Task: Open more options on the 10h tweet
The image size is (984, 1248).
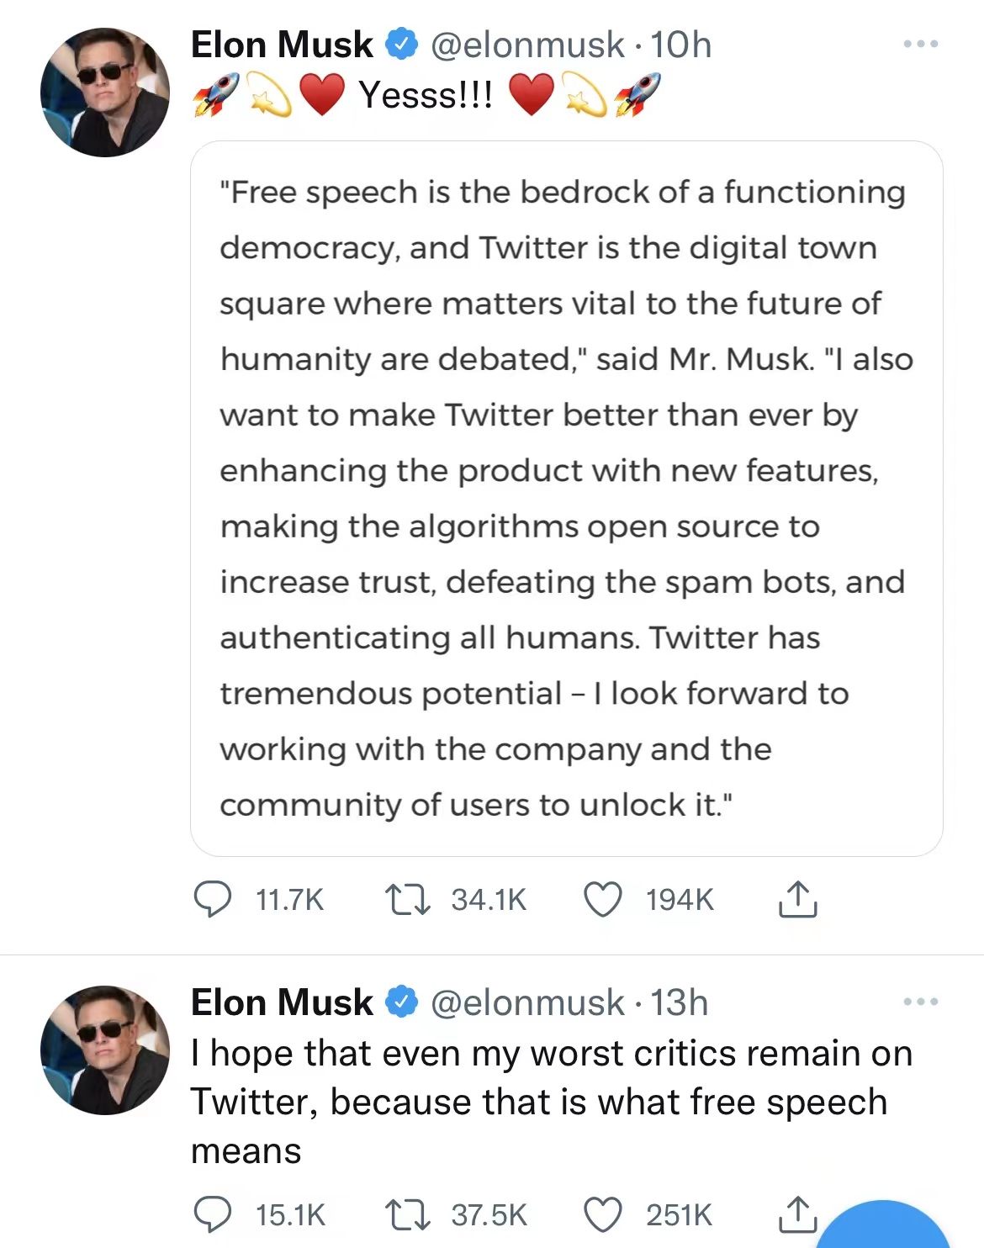Action: (x=921, y=44)
